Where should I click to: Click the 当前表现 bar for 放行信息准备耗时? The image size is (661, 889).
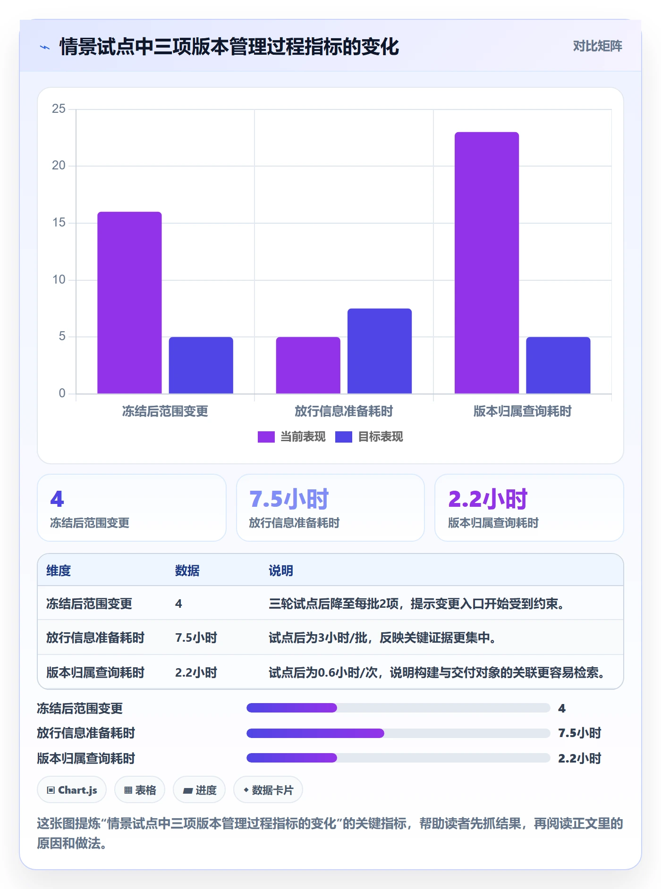coord(308,365)
